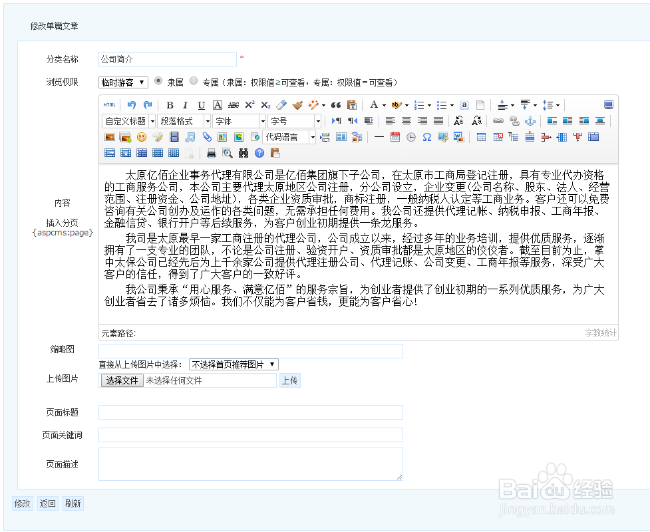Click the 修改 button to save changes

pyautogui.click(x=22, y=503)
